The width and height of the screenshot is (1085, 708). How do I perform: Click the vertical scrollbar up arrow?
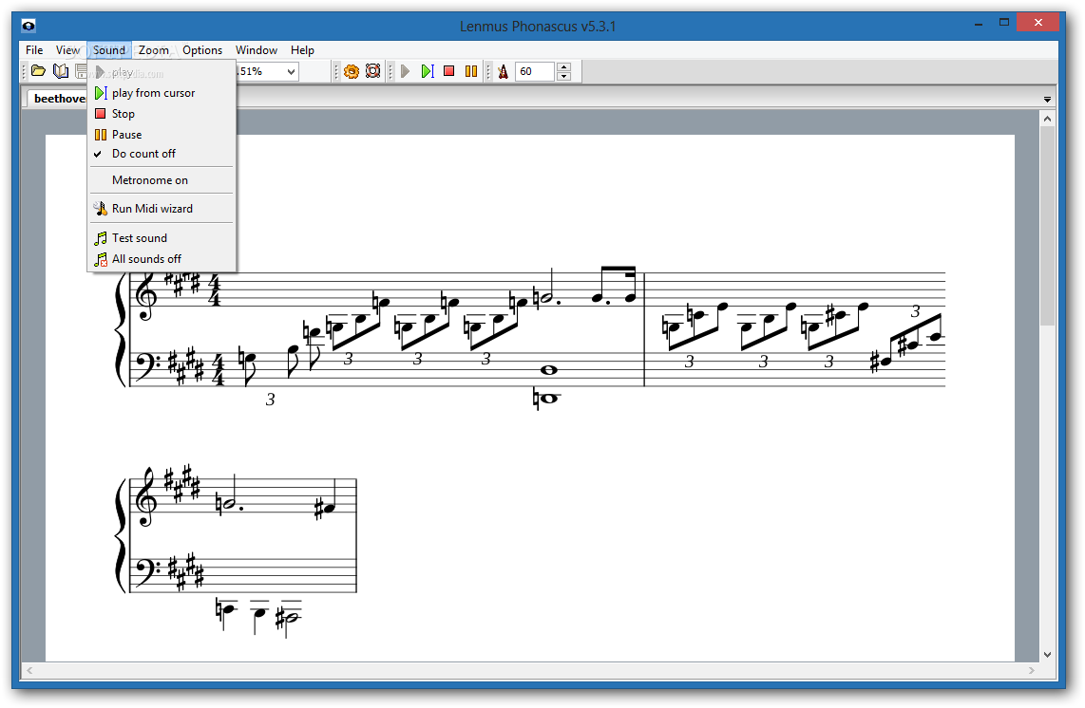(x=1048, y=119)
